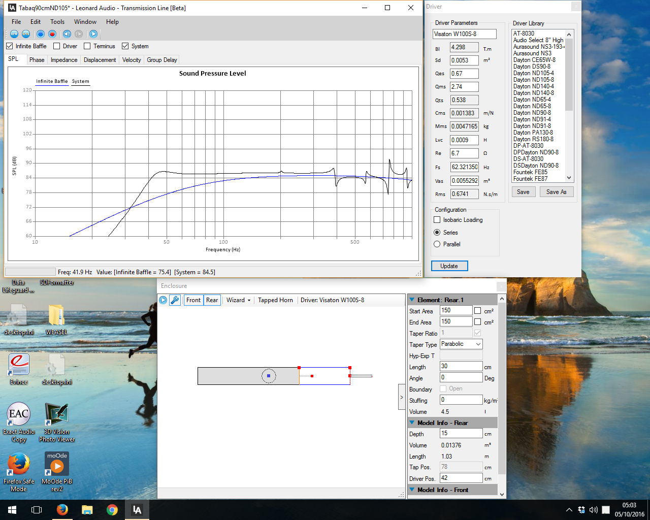The height and width of the screenshot is (520, 650).
Task: Switch to the Group Delay tab
Action: [162, 60]
